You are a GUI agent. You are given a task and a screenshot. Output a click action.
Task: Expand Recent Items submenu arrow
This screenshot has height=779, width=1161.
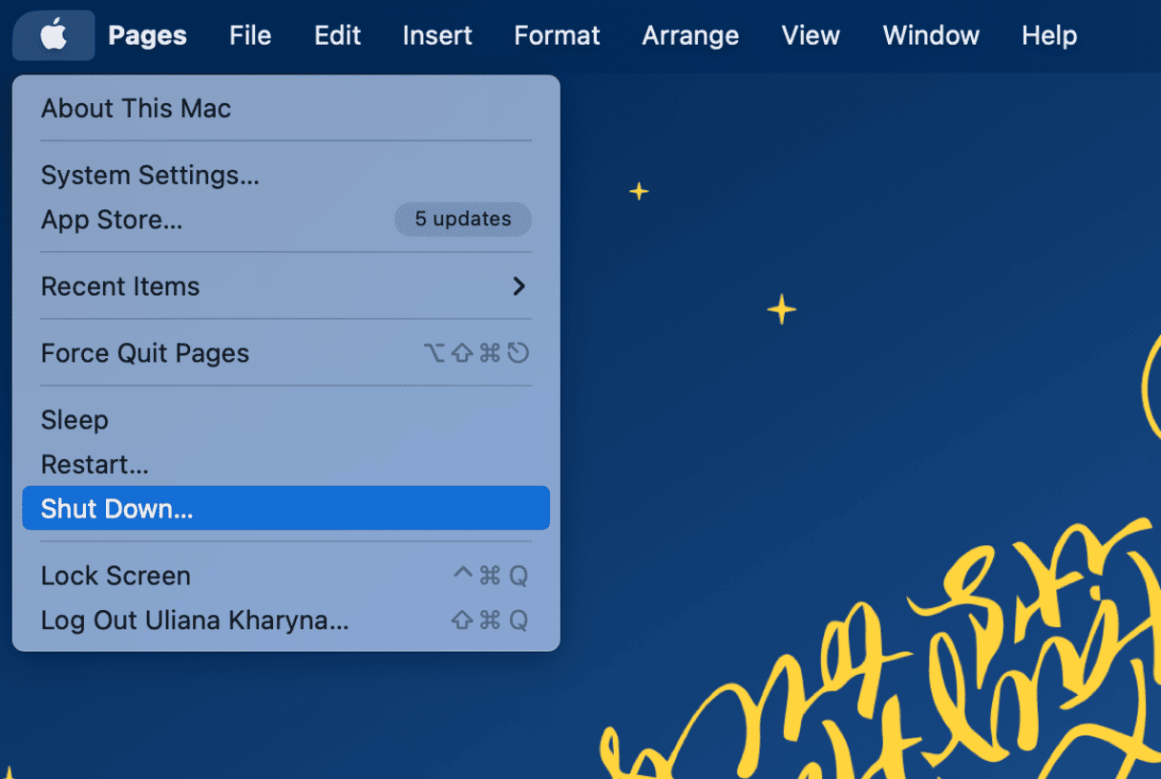(x=518, y=286)
